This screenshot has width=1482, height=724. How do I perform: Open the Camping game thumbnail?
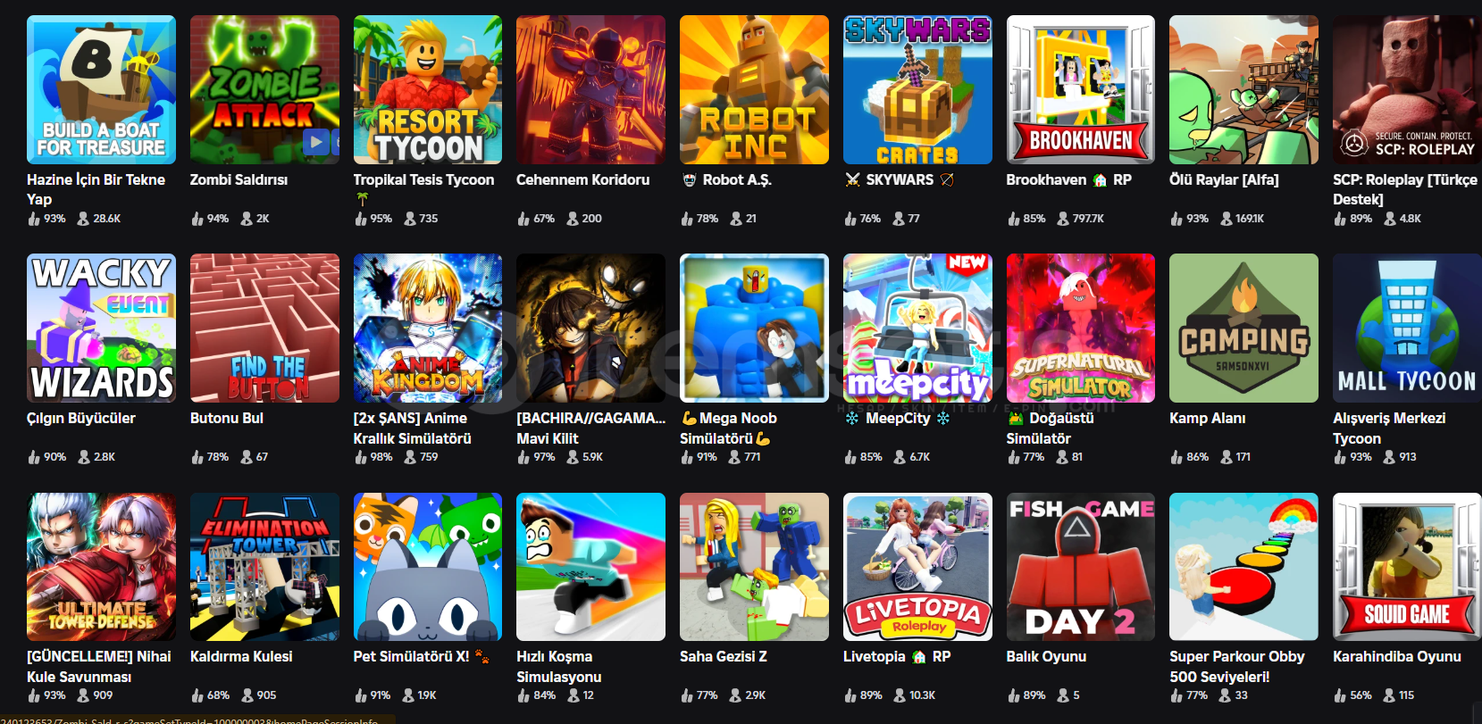coord(1243,328)
